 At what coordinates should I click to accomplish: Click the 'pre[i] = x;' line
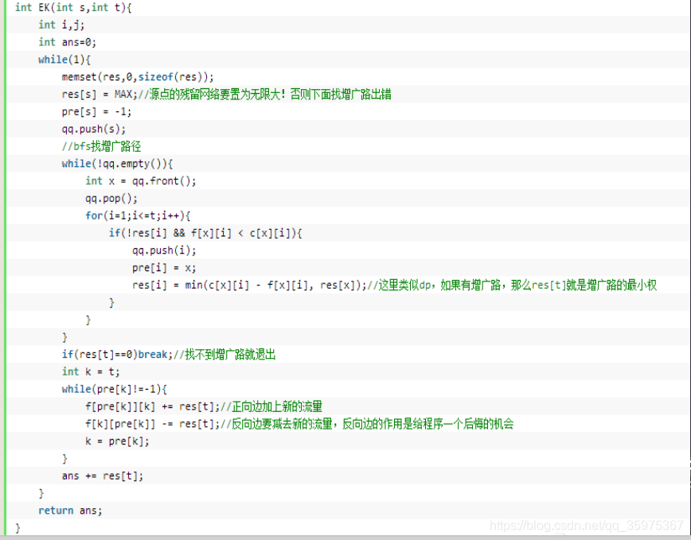coord(164,268)
